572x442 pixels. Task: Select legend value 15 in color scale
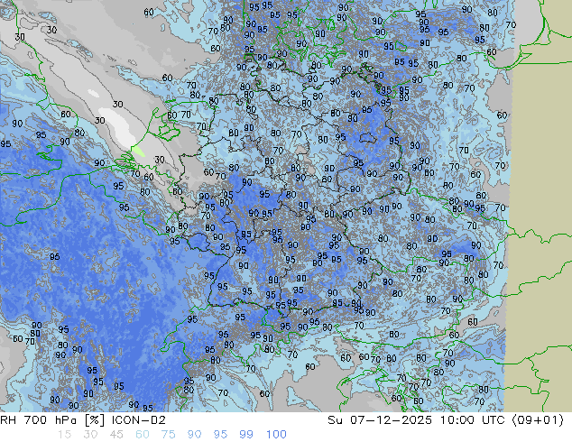click(x=64, y=435)
